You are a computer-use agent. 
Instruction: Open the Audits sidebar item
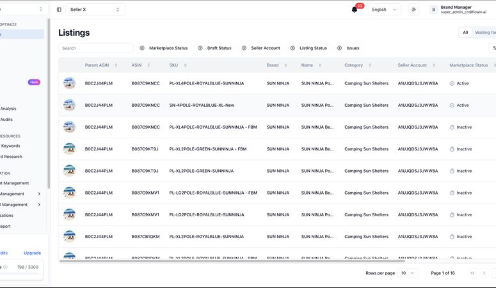click(6, 119)
